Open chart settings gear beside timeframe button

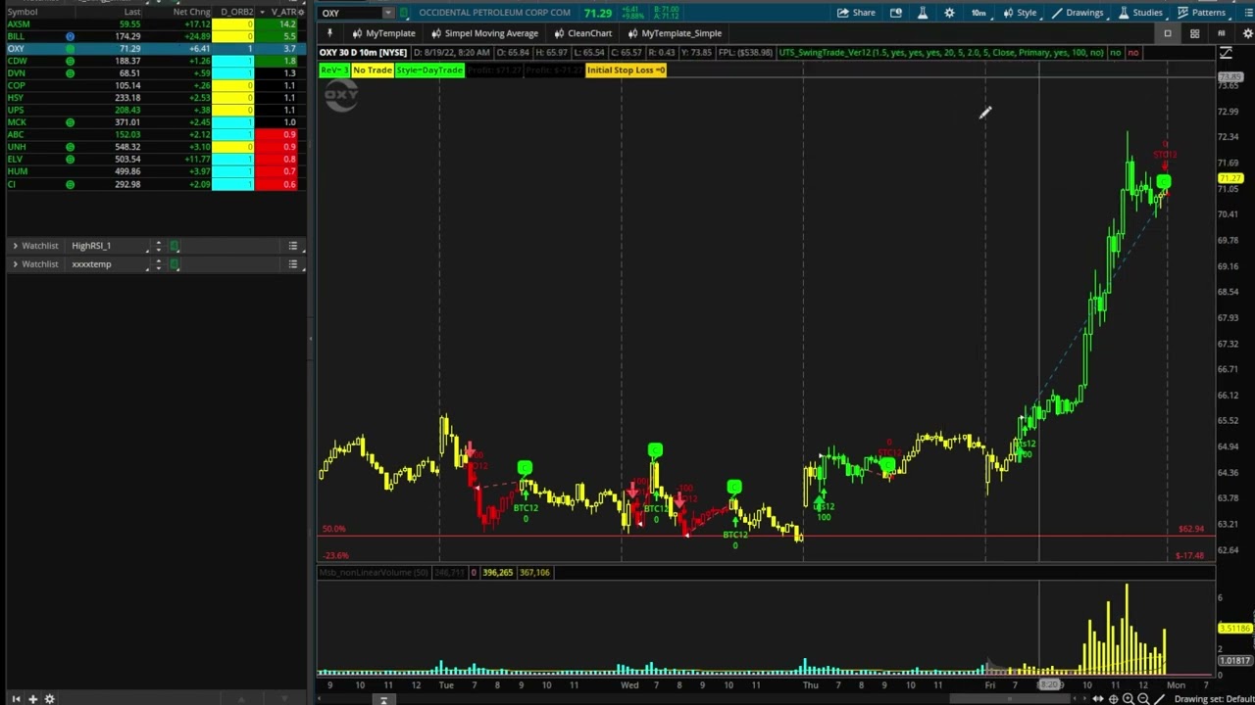949,13
